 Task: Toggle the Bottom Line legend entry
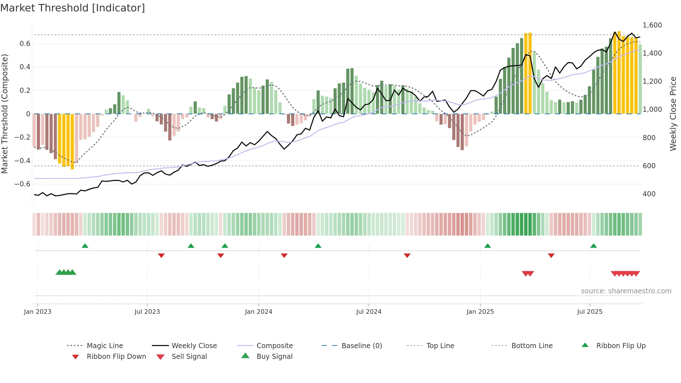click(x=522, y=346)
